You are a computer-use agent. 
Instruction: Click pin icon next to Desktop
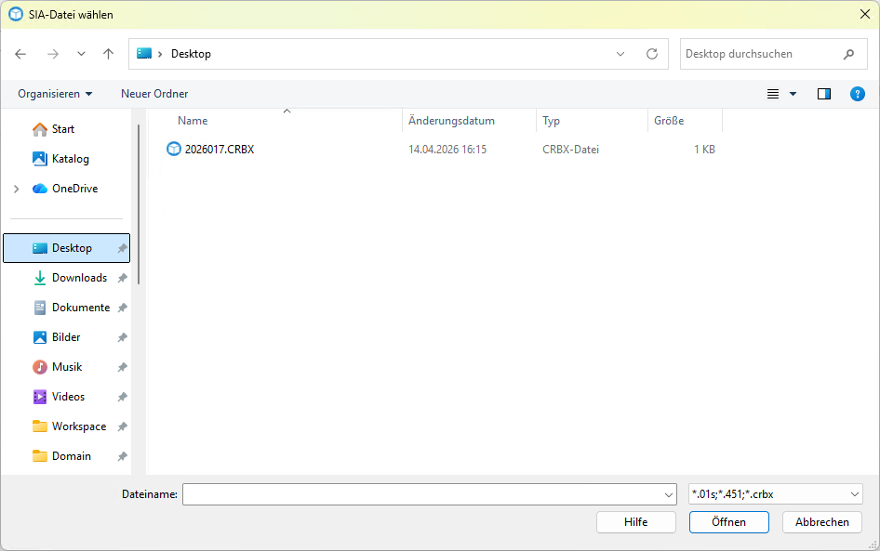(123, 248)
